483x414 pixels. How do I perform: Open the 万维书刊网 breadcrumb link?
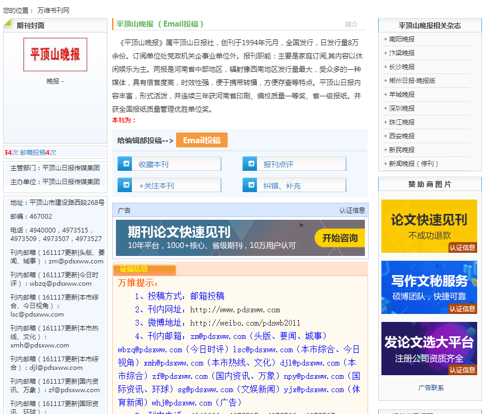[x=53, y=11]
